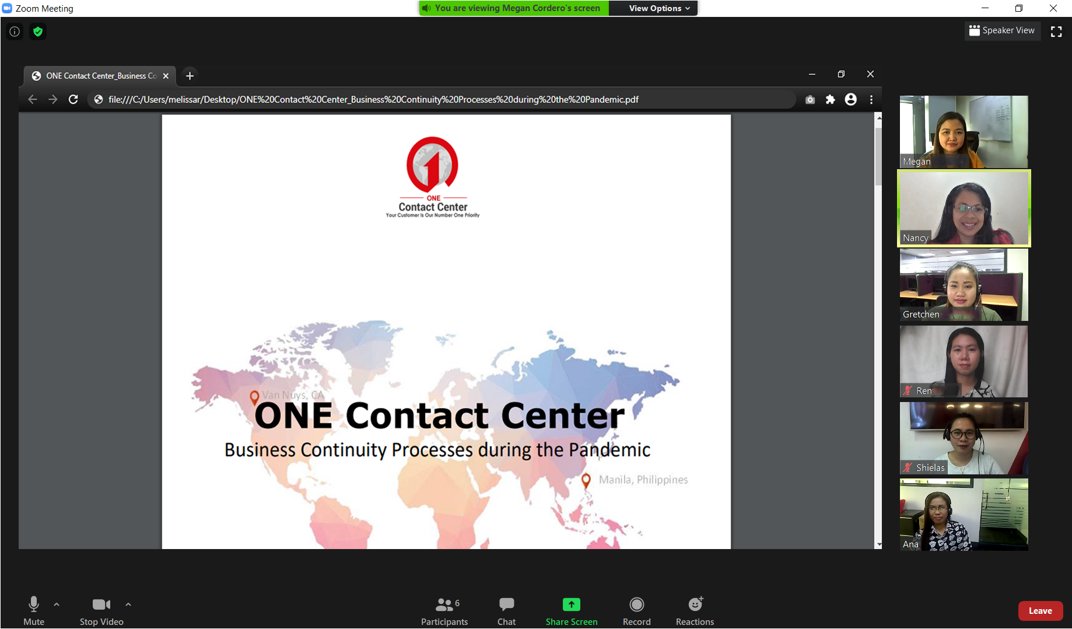Click the PDF vertical scrollbar thumb

click(878, 156)
